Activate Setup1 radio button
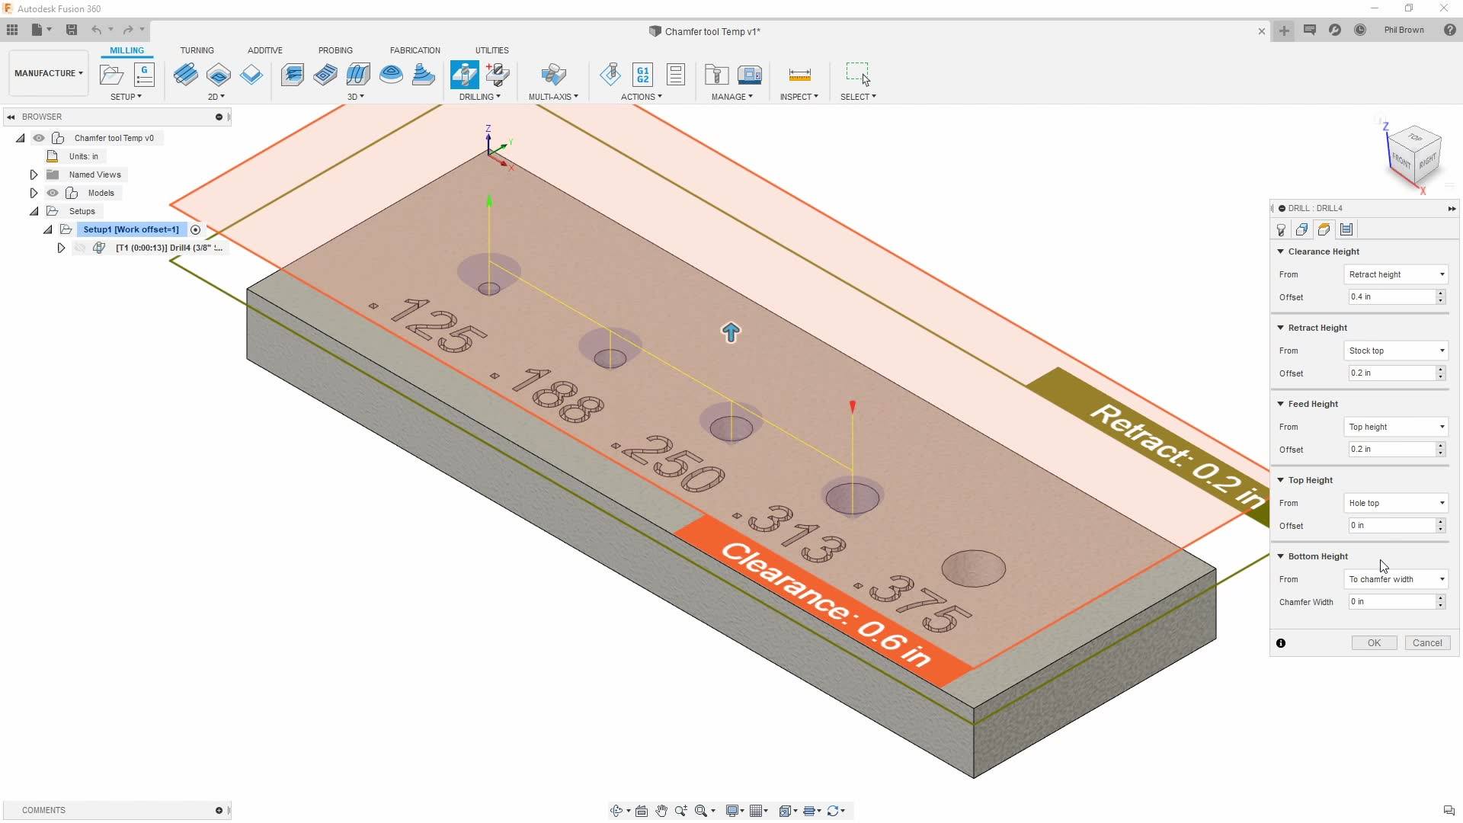 (196, 229)
